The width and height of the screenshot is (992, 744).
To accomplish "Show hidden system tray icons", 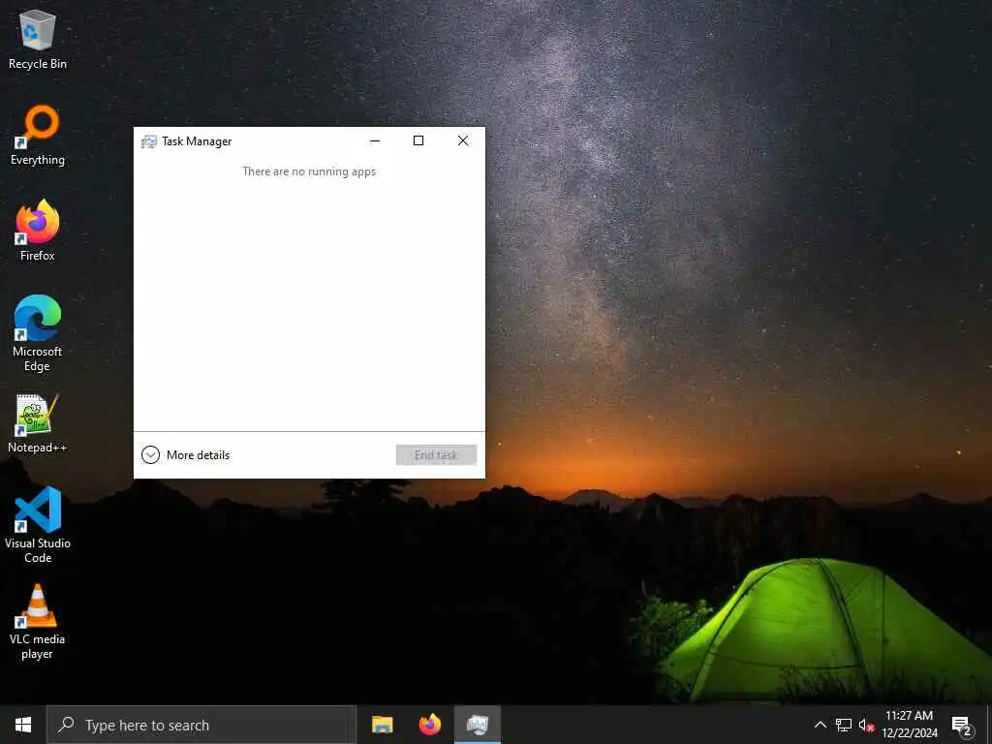I will coord(820,725).
